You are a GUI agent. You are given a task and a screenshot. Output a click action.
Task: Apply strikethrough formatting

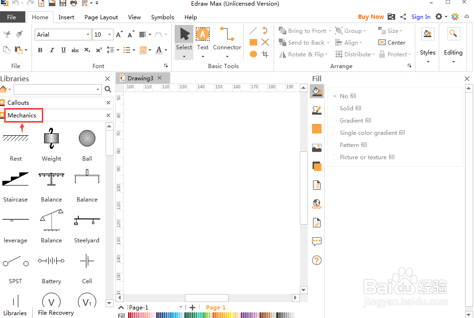coord(75,50)
